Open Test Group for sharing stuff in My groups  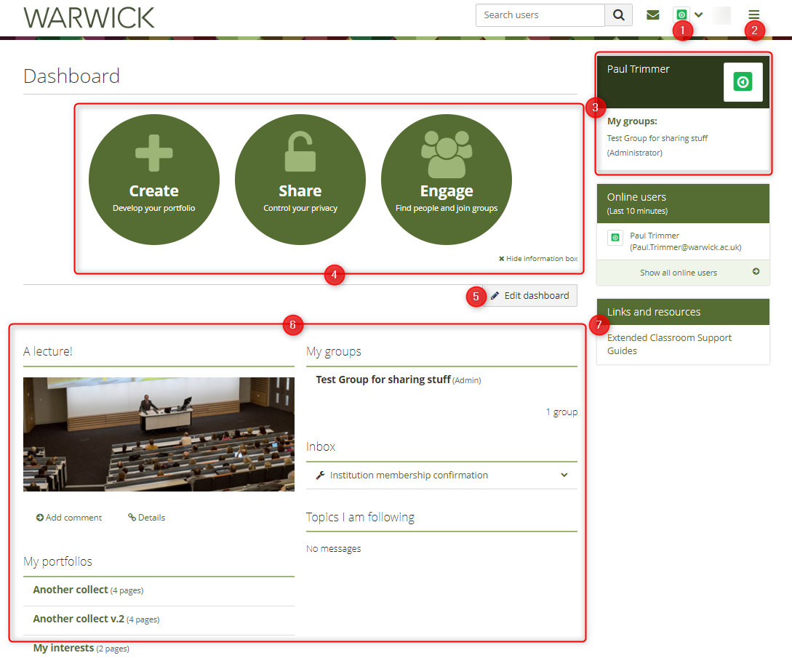(x=383, y=380)
